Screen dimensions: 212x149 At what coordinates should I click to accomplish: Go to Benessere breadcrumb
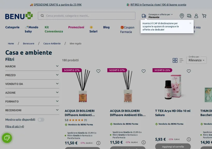tap(28, 43)
